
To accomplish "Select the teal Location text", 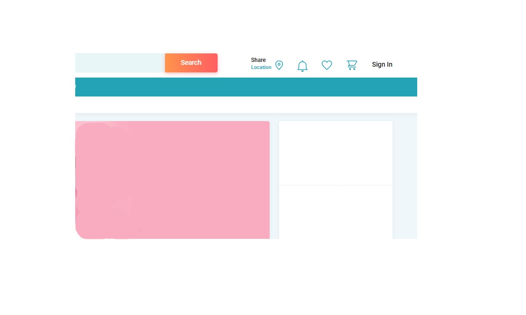I will 261,68.
